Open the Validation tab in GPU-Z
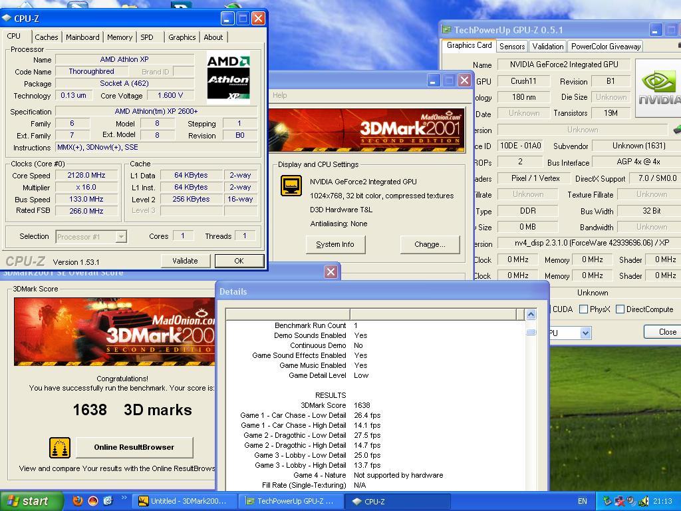Screen dimensions: 681x511 pyautogui.click(x=548, y=46)
